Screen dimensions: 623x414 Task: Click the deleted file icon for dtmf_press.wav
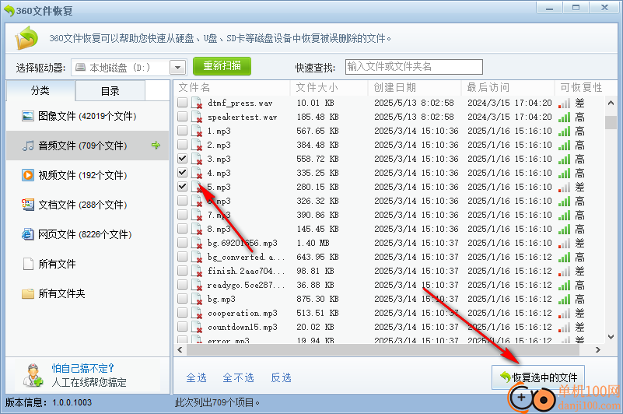point(197,103)
